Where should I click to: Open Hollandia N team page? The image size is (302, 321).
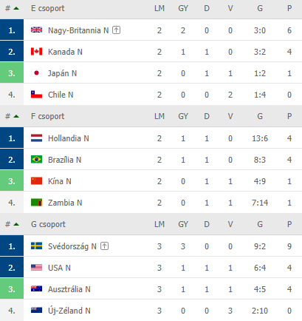69,138
